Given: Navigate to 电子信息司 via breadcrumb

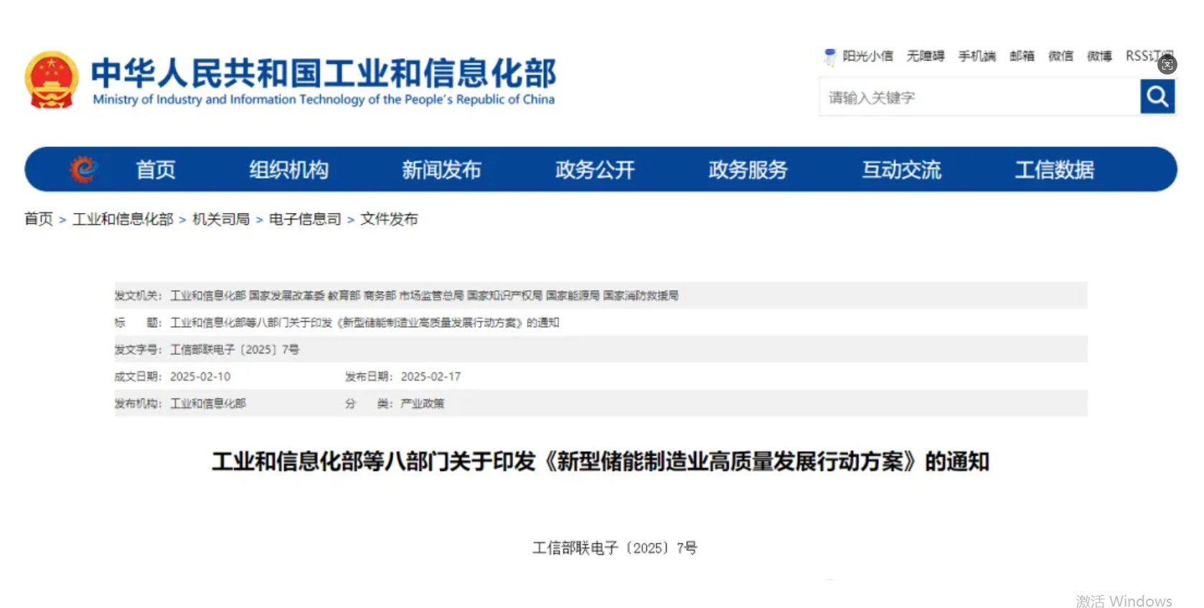Looking at the screenshot, I should [305, 219].
